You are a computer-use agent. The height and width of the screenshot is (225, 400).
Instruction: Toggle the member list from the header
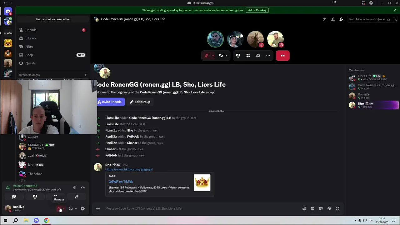[341, 19]
